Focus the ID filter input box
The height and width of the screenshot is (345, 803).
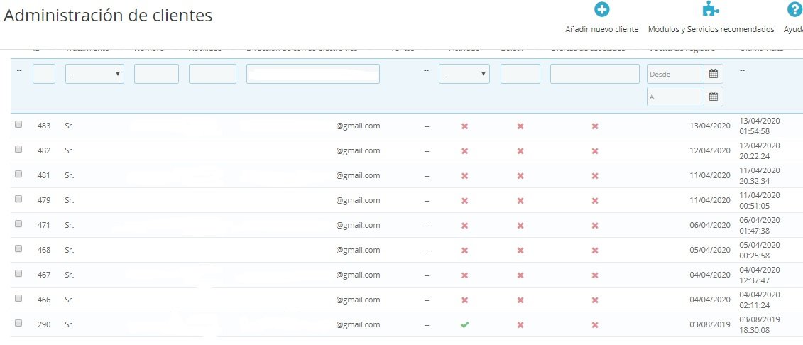point(44,74)
